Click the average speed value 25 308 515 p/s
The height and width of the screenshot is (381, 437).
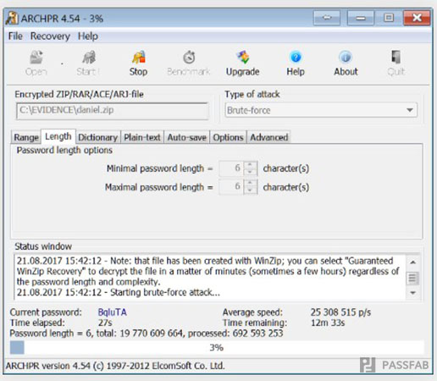pos(340,312)
